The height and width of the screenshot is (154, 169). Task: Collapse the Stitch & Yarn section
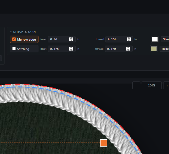click(x=11, y=32)
